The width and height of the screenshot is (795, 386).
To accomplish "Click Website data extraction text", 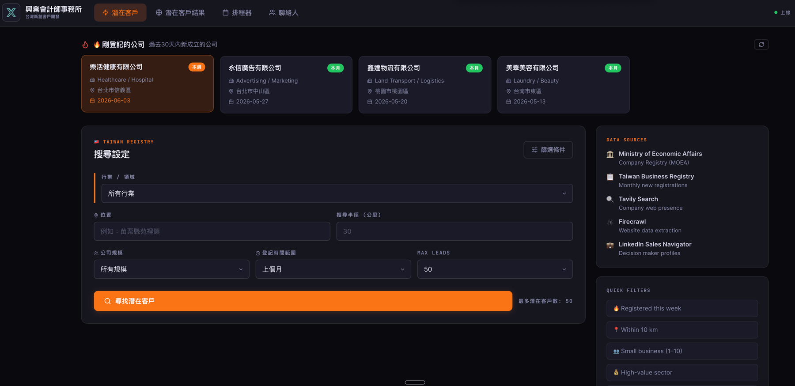I will [x=650, y=231].
